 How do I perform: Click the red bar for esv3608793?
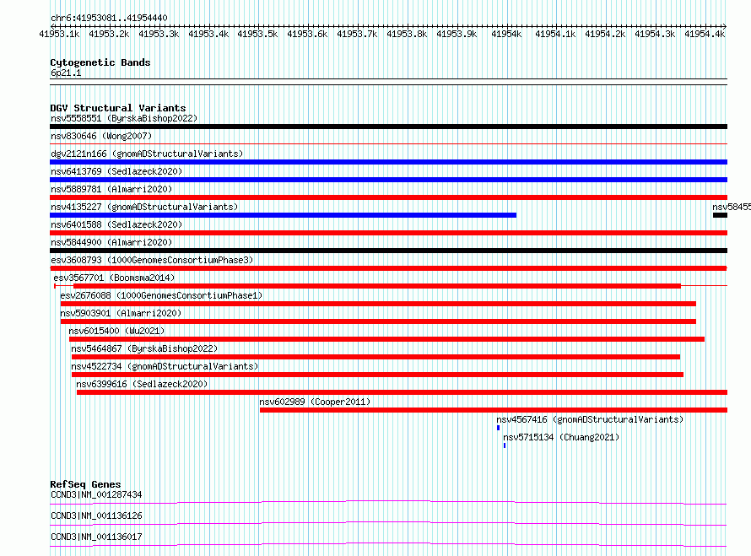pyautogui.click(x=388, y=268)
